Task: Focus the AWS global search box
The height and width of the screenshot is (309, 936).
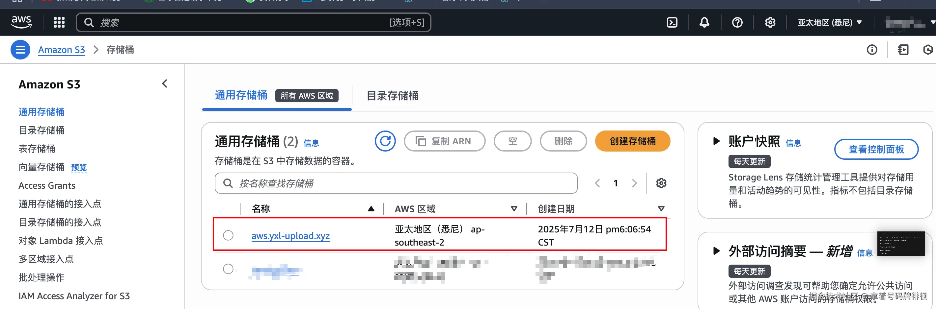Action: (253, 22)
